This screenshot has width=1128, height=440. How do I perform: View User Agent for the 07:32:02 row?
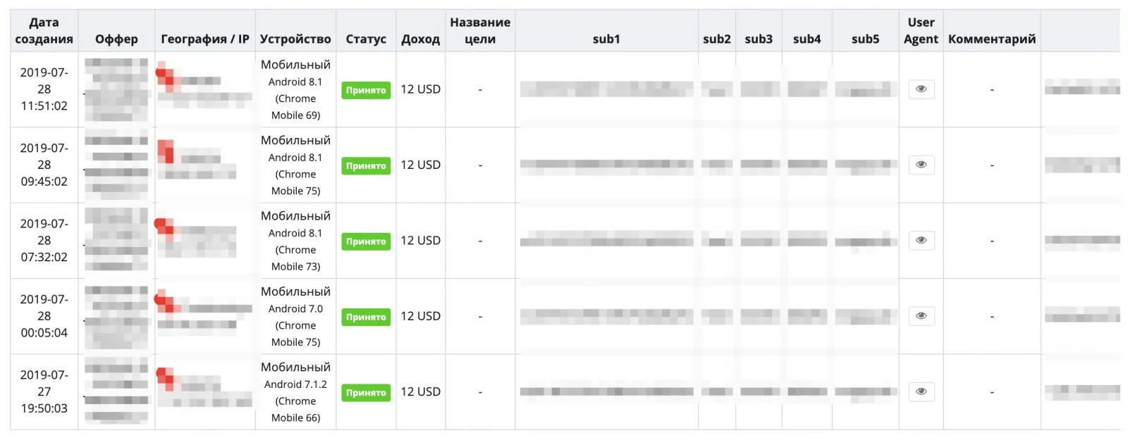921,241
